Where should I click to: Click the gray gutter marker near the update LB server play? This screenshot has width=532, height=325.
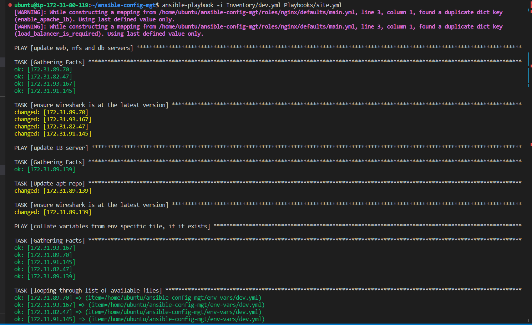point(2,170)
